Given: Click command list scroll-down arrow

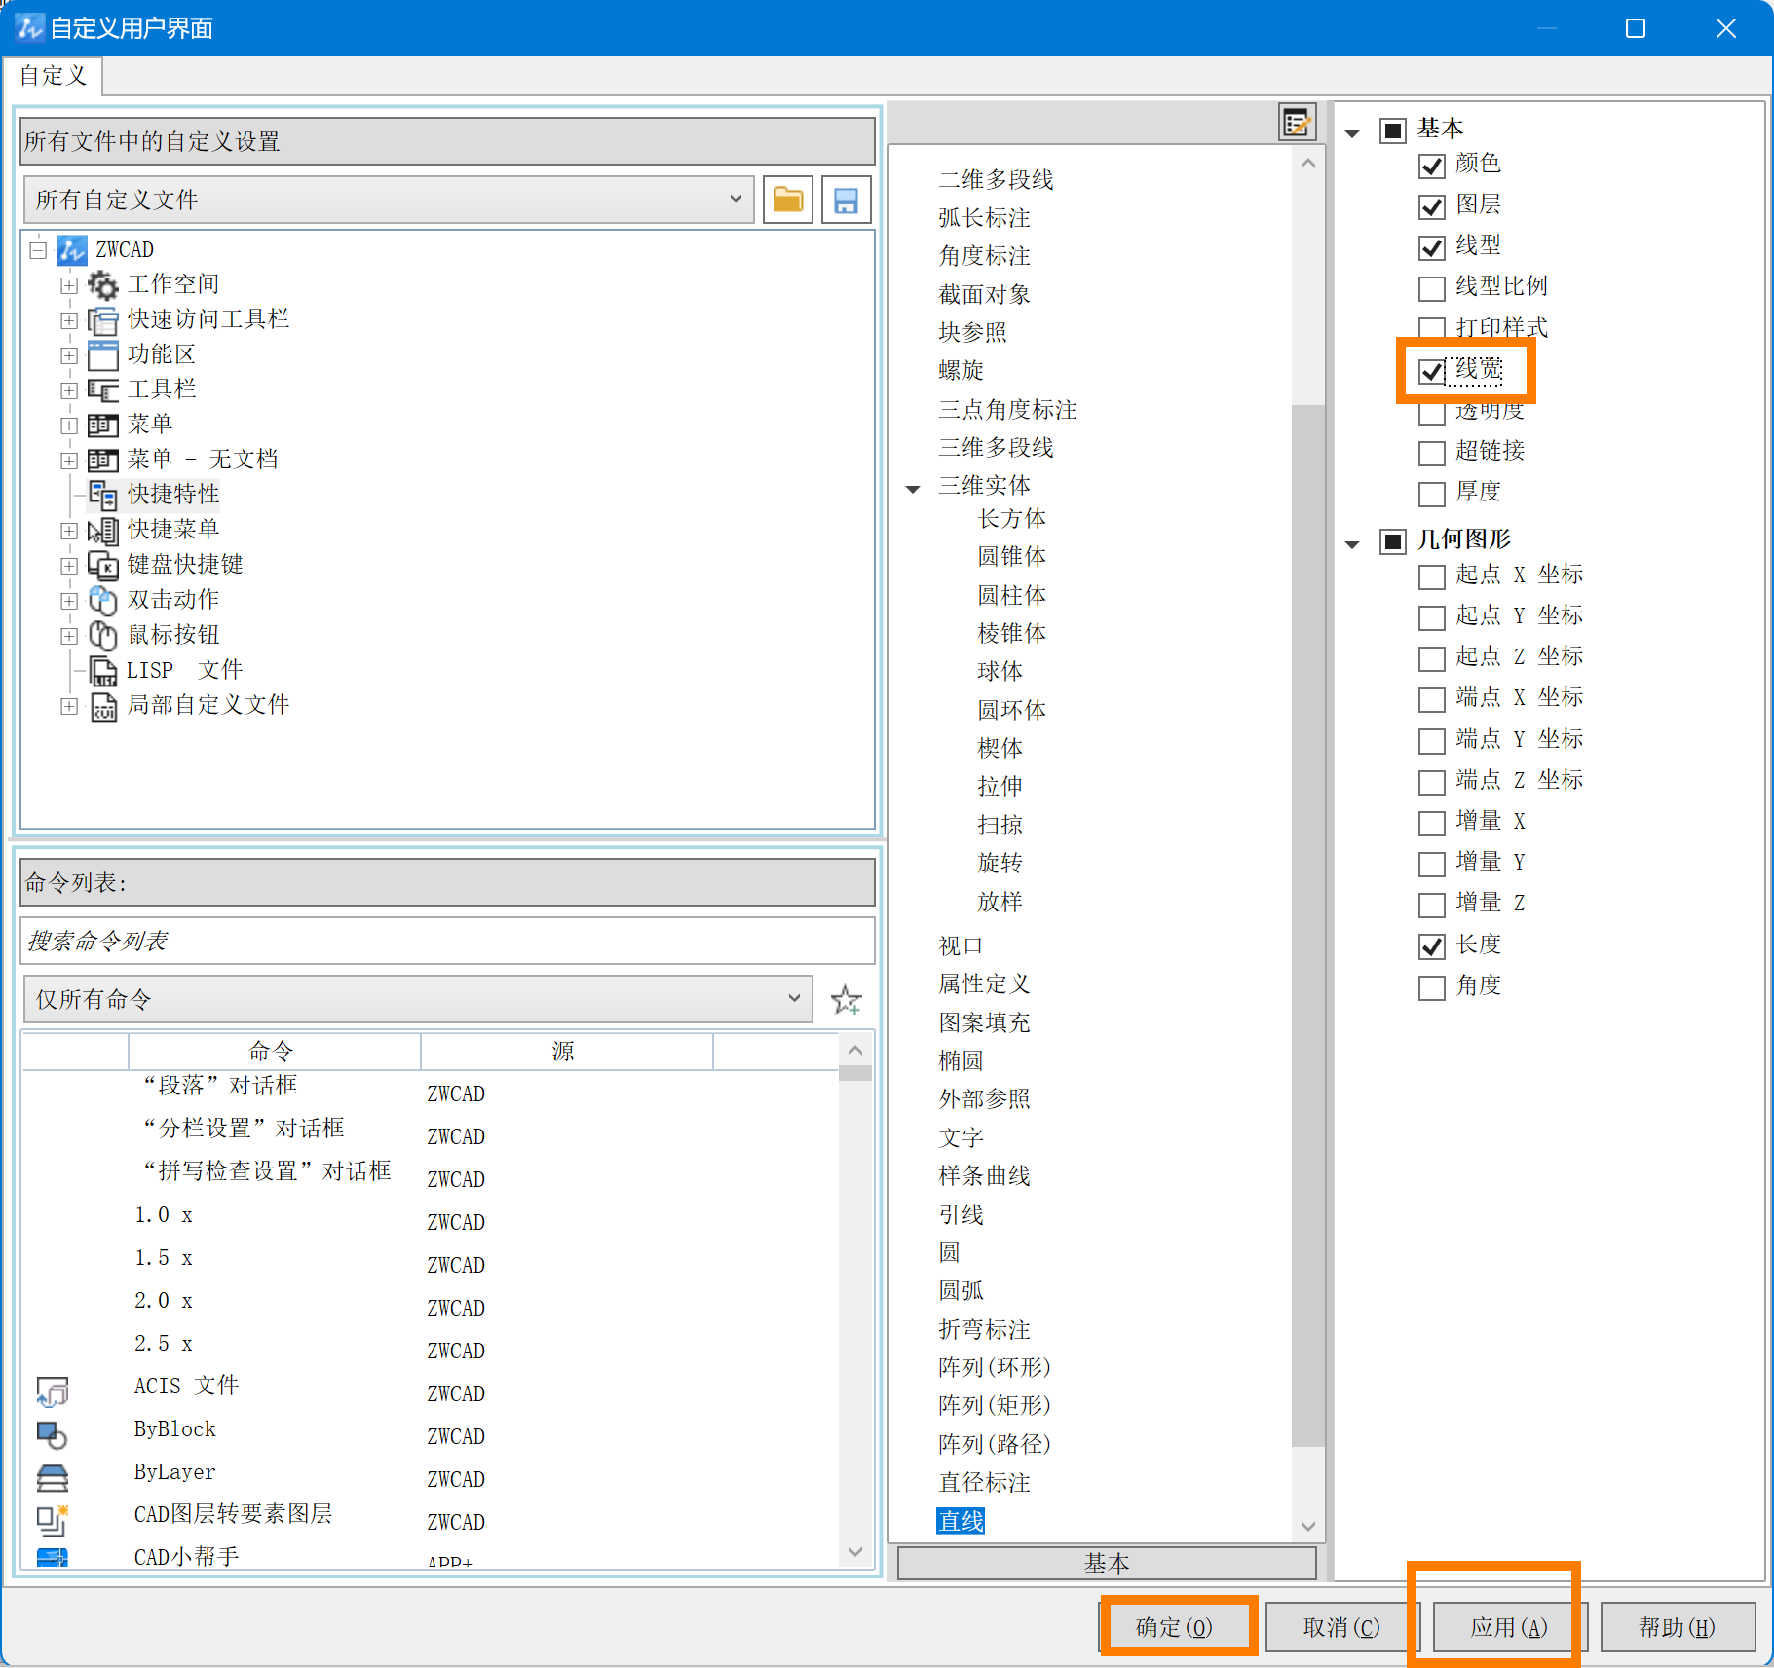Looking at the screenshot, I should tap(854, 1551).
